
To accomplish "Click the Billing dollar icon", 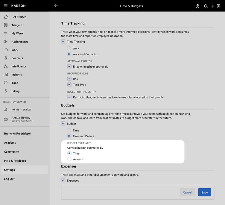I will (6, 91).
